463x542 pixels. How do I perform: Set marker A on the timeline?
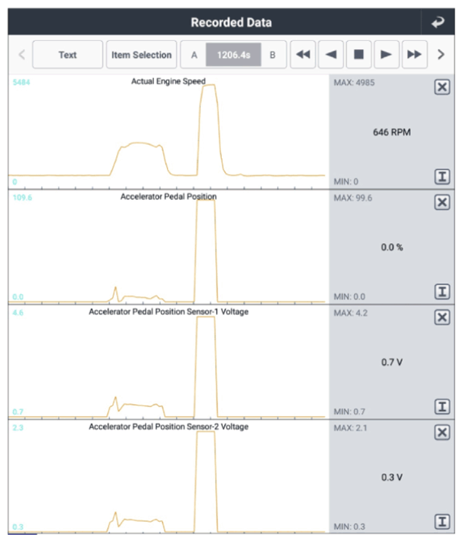(x=194, y=55)
